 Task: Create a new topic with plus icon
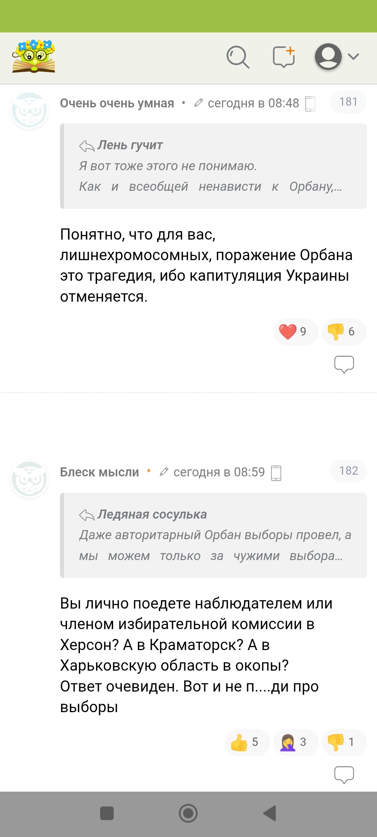click(284, 57)
